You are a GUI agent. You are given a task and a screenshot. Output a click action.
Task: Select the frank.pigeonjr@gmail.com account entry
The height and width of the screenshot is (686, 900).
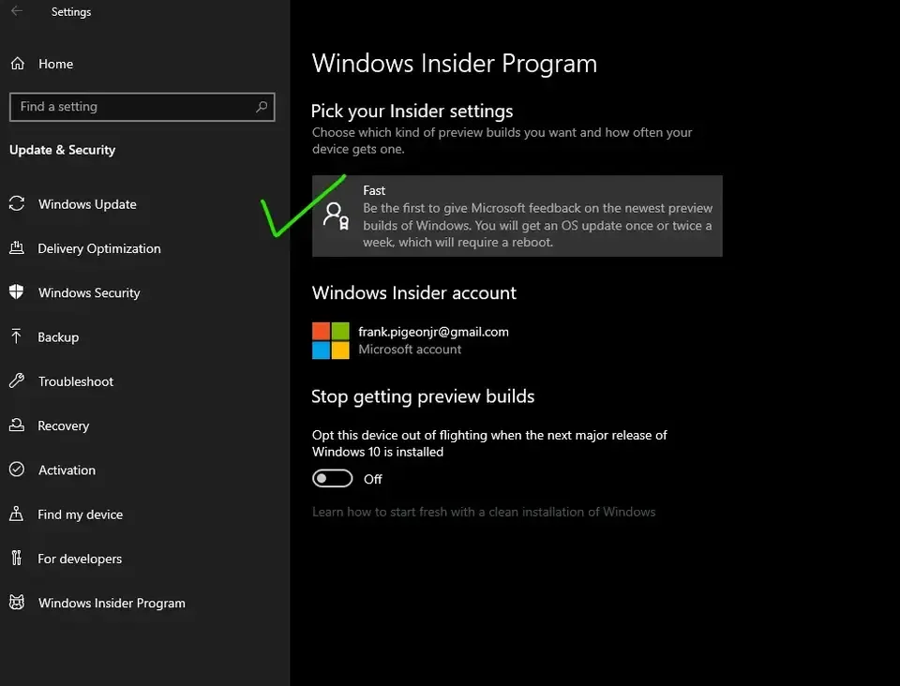tap(432, 332)
